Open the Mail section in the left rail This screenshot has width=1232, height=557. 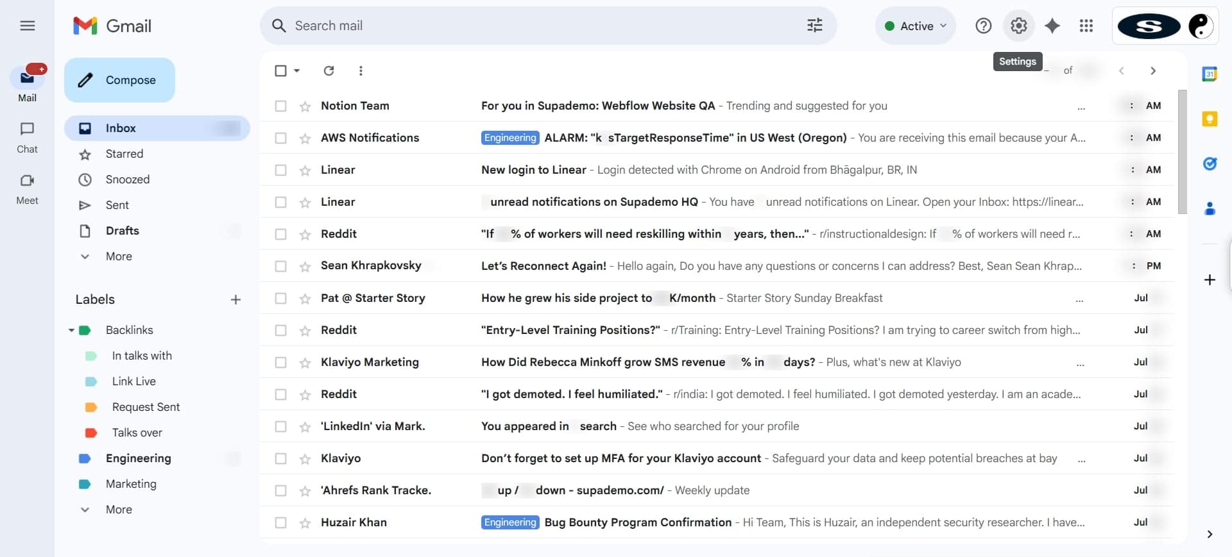click(x=27, y=84)
